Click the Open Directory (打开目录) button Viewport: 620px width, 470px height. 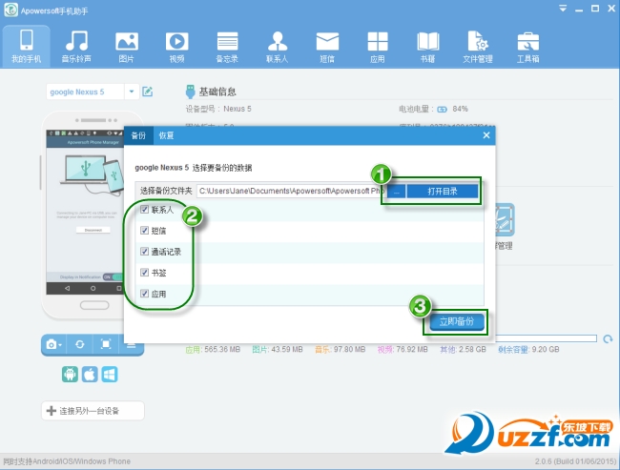[x=443, y=192]
